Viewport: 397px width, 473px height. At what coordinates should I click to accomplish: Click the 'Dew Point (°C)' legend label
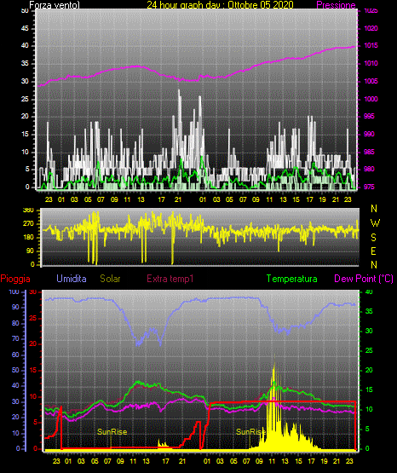(364, 279)
